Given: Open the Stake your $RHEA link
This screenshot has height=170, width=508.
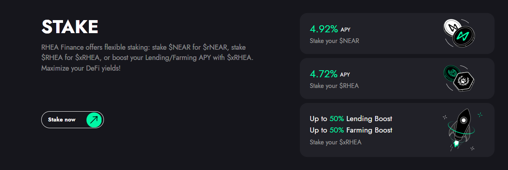Looking at the screenshot, I should pyautogui.click(x=334, y=86).
